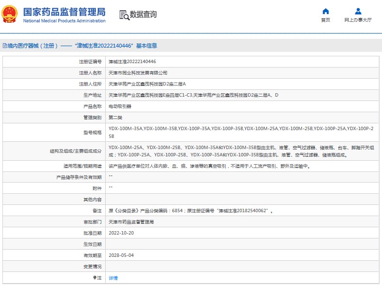Click the 第二类 management category value
Image resolution: width=382 pixels, height=287 pixels.
(x=115, y=118)
